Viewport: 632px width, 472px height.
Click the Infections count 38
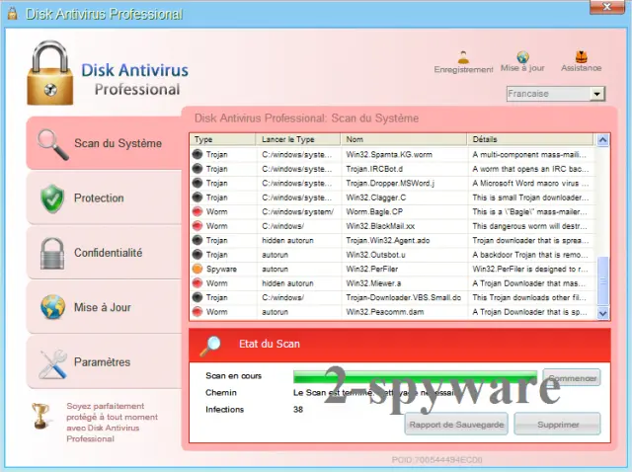pos(298,410)
